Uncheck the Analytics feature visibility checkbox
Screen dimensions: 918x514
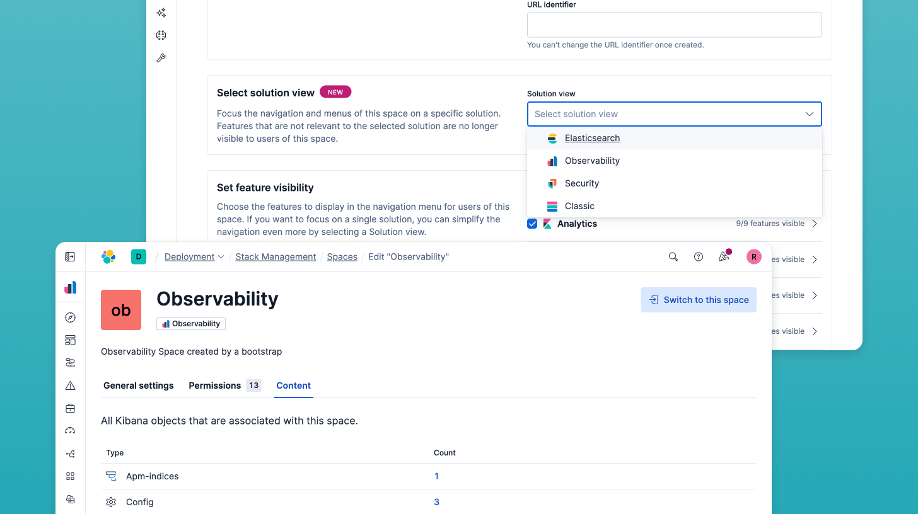click(x=532, y=224)
